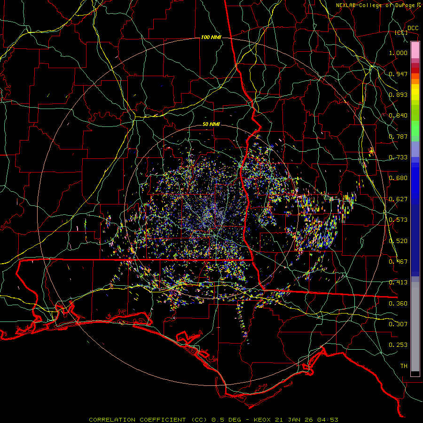Pick the pink segment of the color scale
This screenshot has height=423, width=423.
click(x=415, y=50)
